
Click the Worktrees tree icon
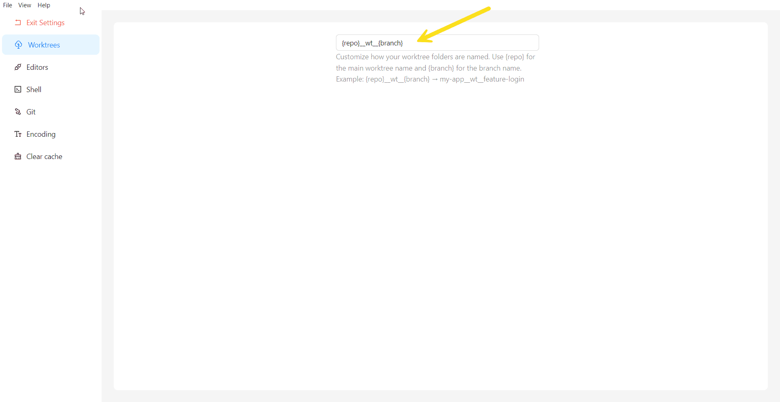18,45
